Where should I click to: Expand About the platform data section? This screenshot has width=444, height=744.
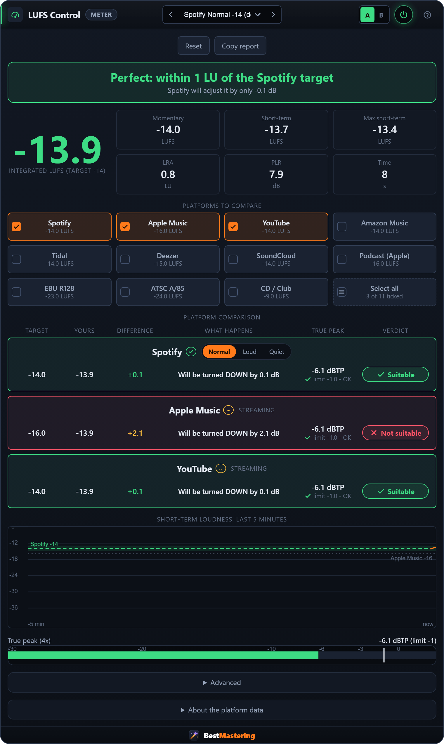click(x=222, y=710)
